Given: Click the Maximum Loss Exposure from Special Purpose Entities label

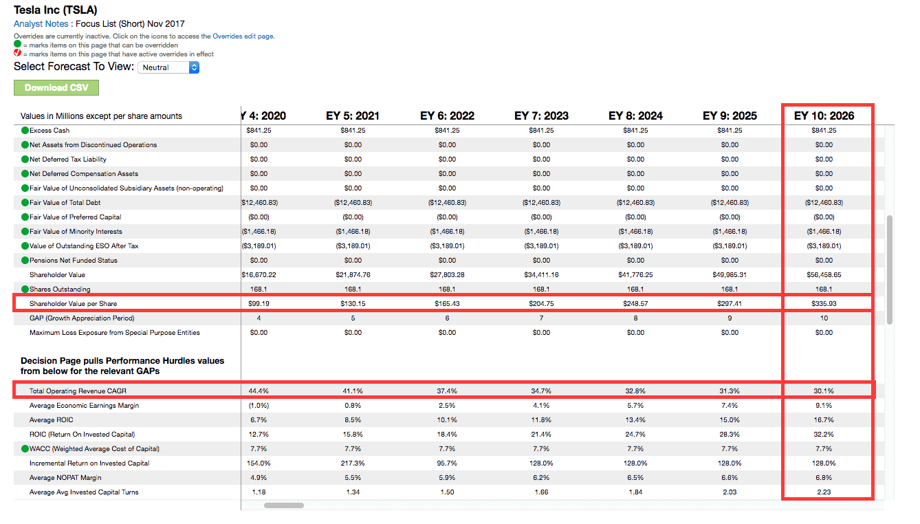Looking at the screenshot, I should 115,333.
